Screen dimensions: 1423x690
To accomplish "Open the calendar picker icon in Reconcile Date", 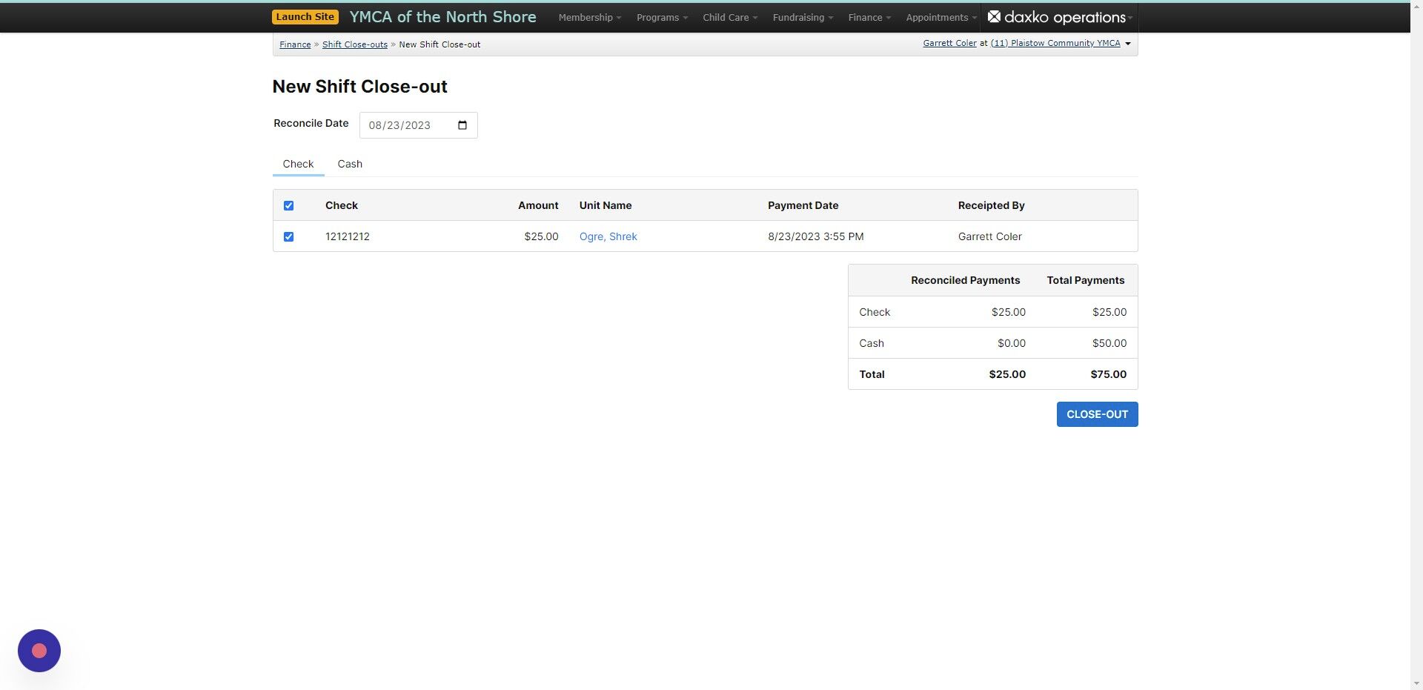I will (x=462, y=125).
